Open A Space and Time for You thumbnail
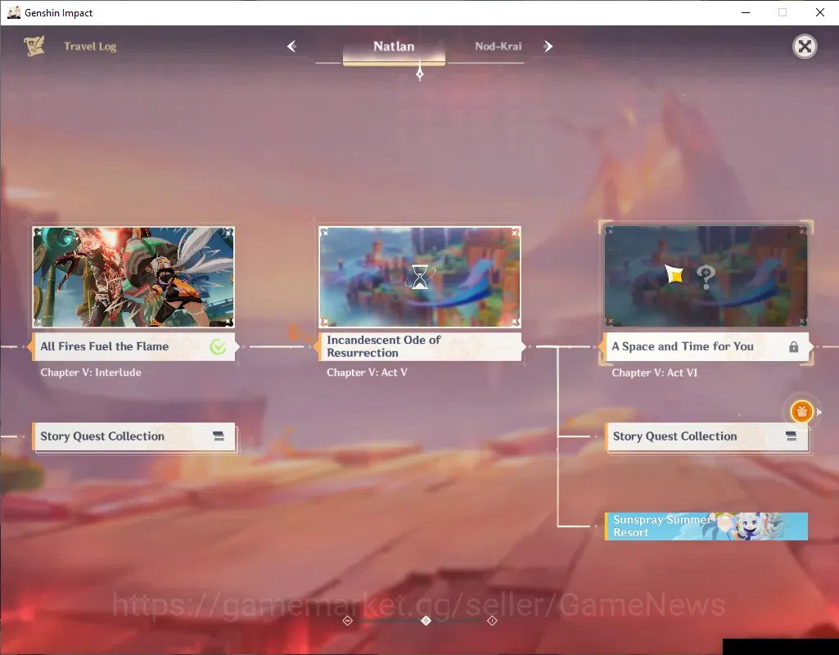 pyautogui.click(x=706, y=277)
